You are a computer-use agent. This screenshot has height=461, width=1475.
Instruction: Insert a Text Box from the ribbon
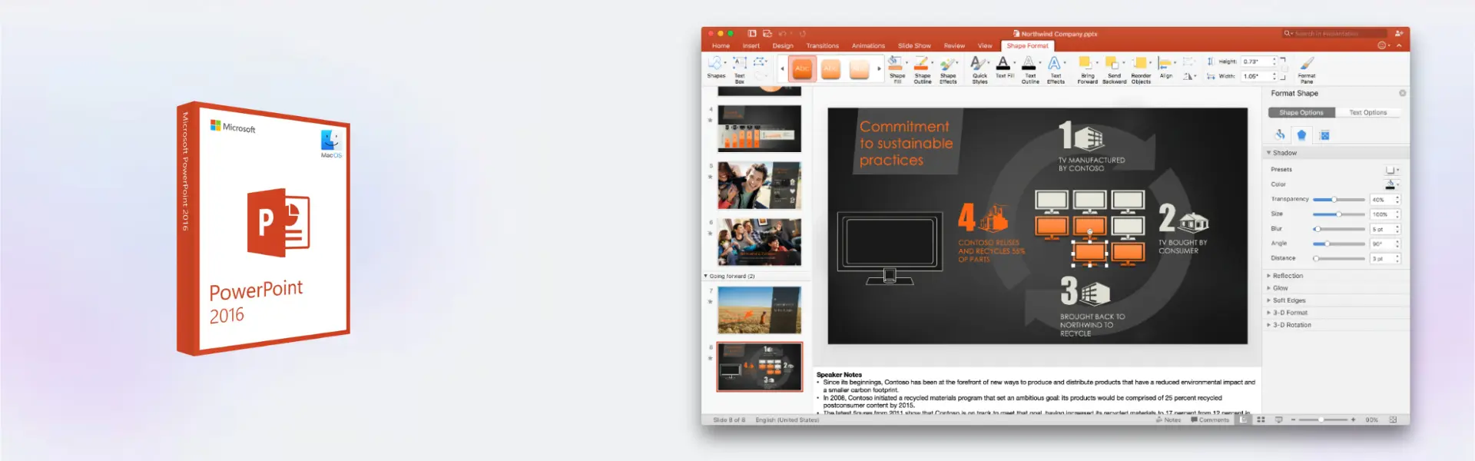[x=740, y=69]
